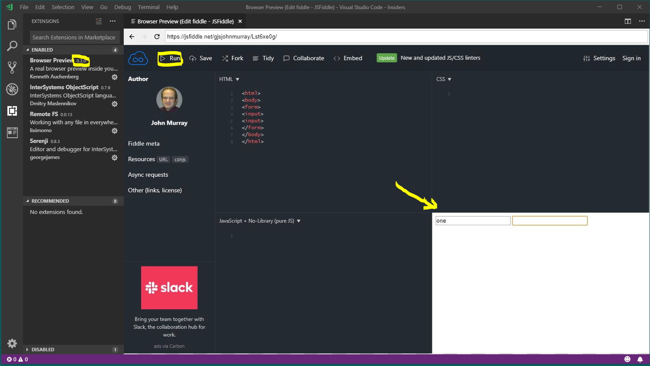
Task: Switch Resources to the cdnjs tab
Action: click(x=180, y=159)
